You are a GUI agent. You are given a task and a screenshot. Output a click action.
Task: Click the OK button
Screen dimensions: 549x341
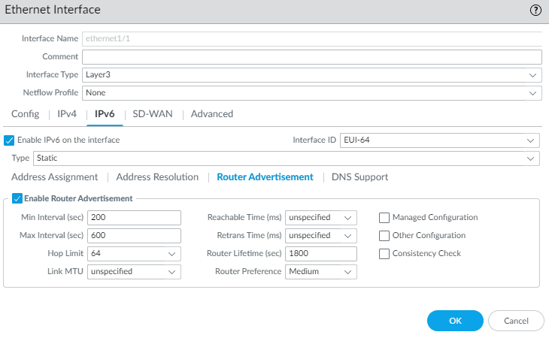point(455,321)
